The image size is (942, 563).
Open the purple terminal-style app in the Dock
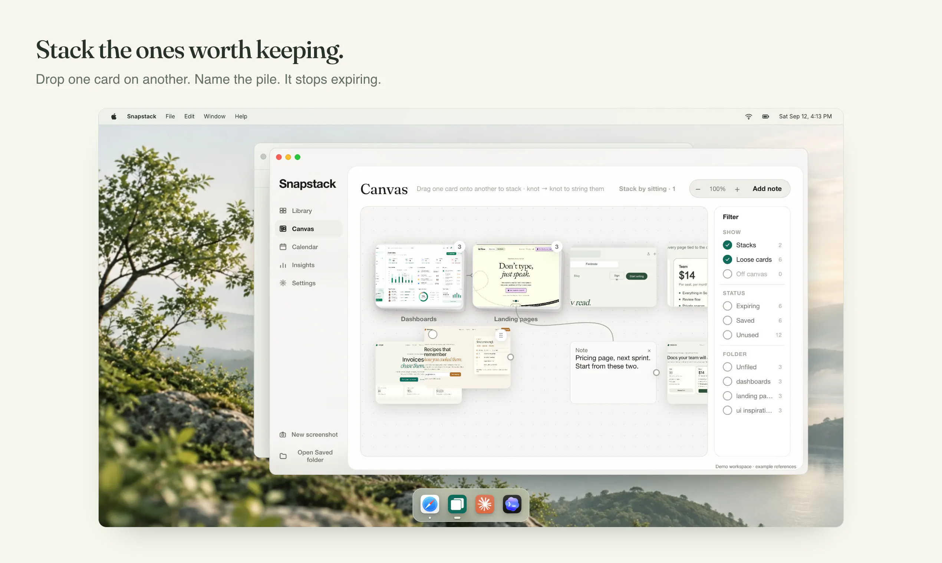coord(512,504)
